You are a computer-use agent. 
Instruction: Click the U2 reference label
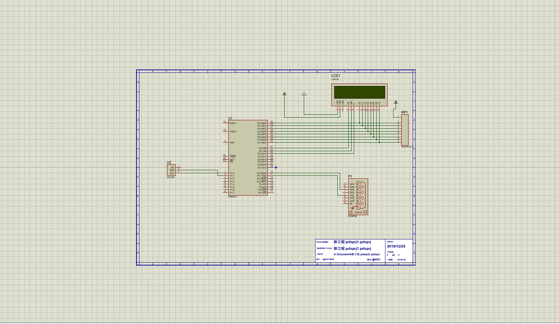pos(169,163)
